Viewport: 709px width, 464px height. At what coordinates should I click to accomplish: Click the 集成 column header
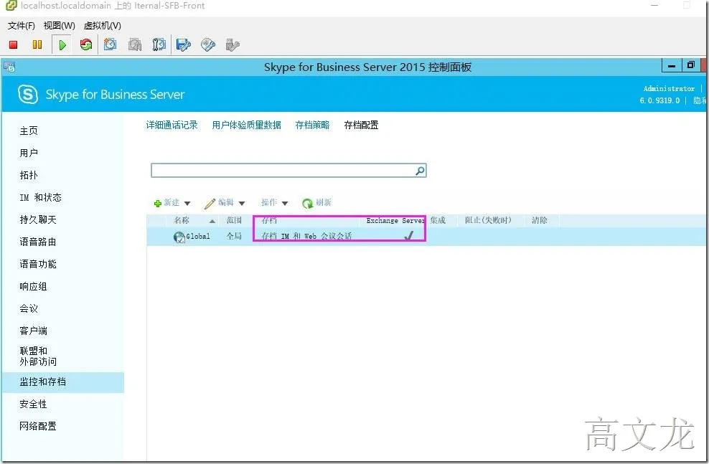tap(438, 220)
